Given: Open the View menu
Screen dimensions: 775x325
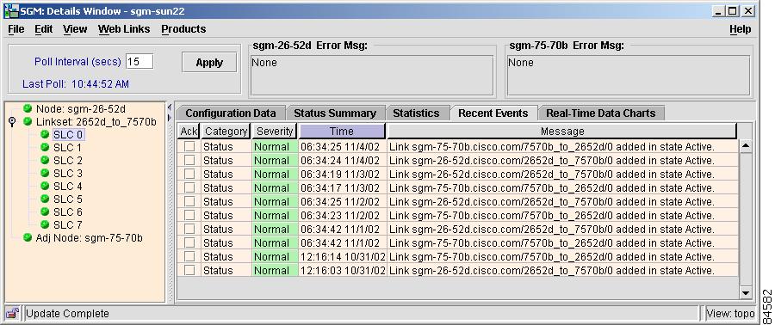Looking at the screenshot, I should 75,29.
